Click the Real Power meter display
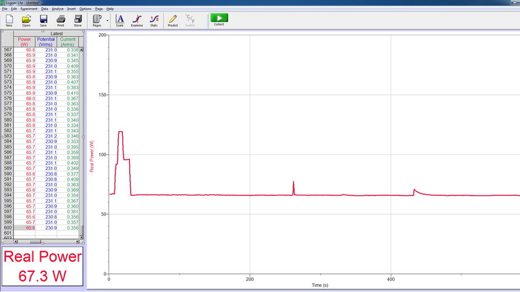The height and width of the screenshot is (292, 520). [43, 267]
